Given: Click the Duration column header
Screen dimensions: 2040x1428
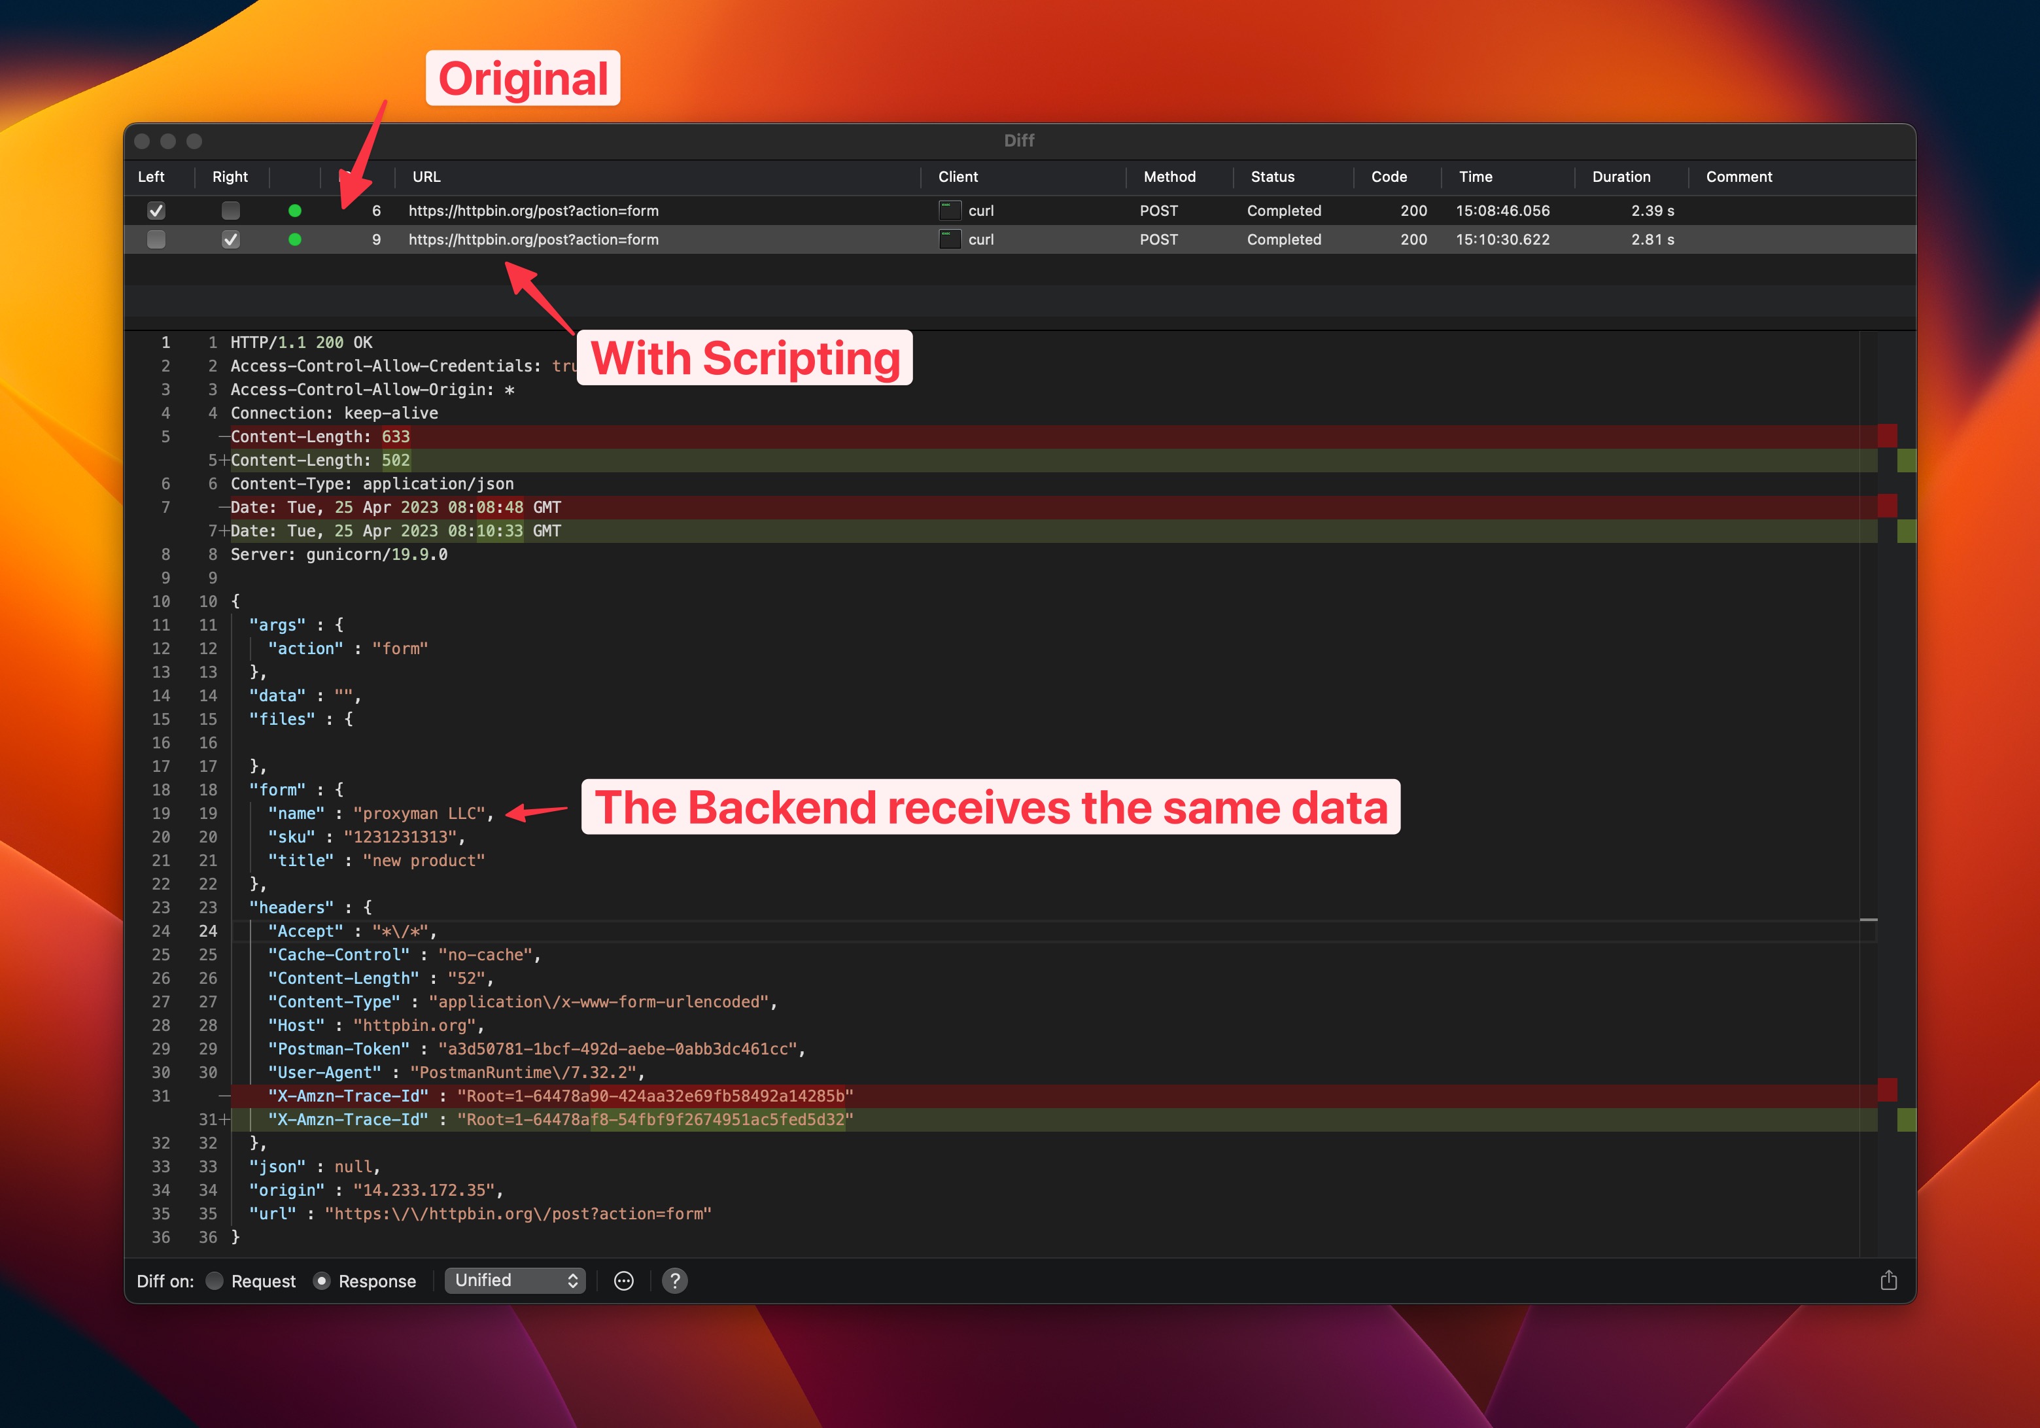Looking at the screenshot, I should (1623, 177).
